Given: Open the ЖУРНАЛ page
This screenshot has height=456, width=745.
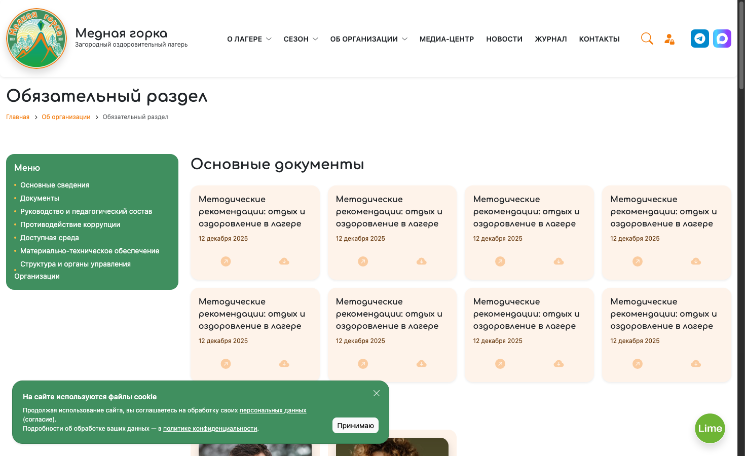Looking at the screenshot, I should pos(551,39).
